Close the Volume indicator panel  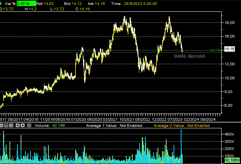tap(11, 125)
